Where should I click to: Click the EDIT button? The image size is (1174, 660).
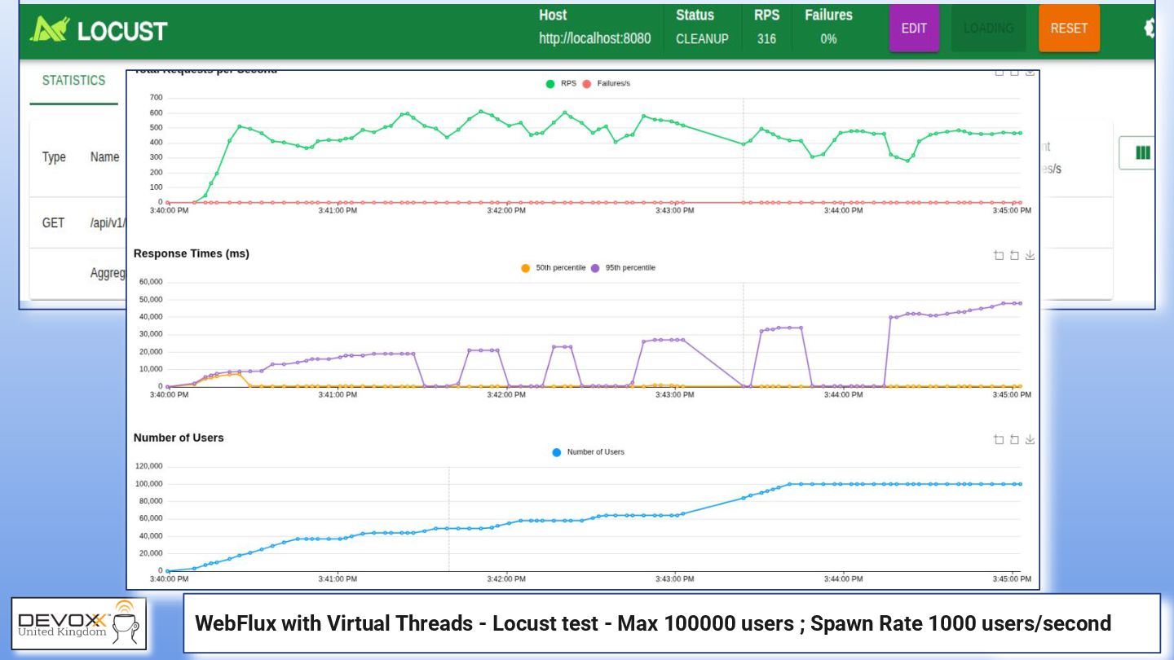(914, 29)
